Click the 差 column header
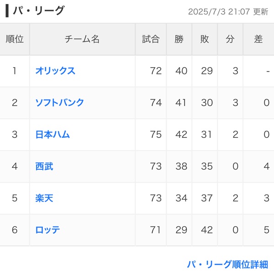The image size is (274, 274). [258, 39]
